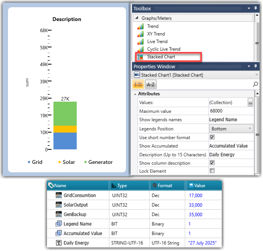Open the properties search magnifier
The width and height of the screenshot is (263, 251).
255,84
